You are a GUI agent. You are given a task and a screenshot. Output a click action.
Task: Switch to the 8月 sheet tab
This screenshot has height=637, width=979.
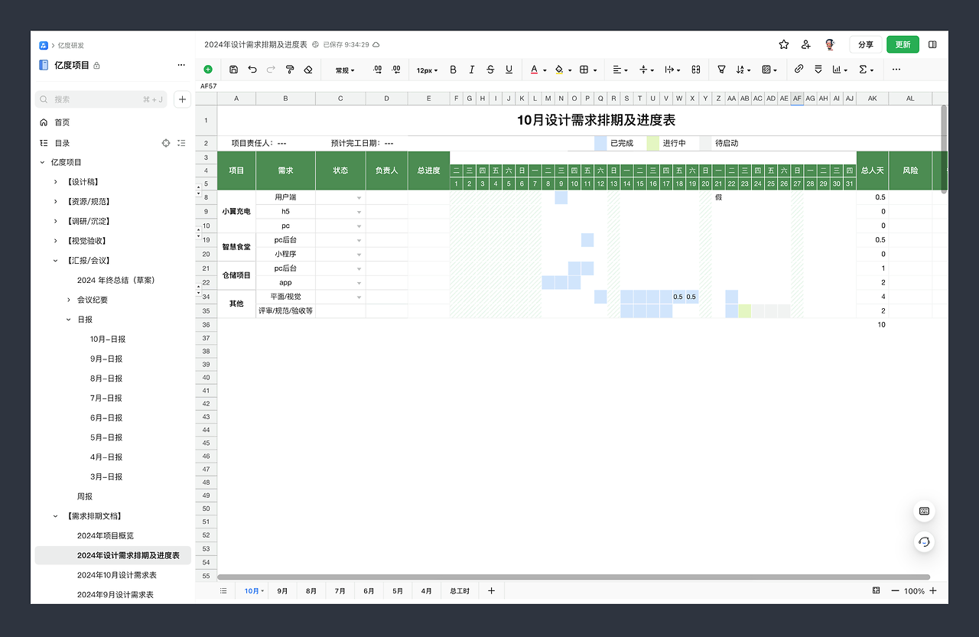coord(311,591)
